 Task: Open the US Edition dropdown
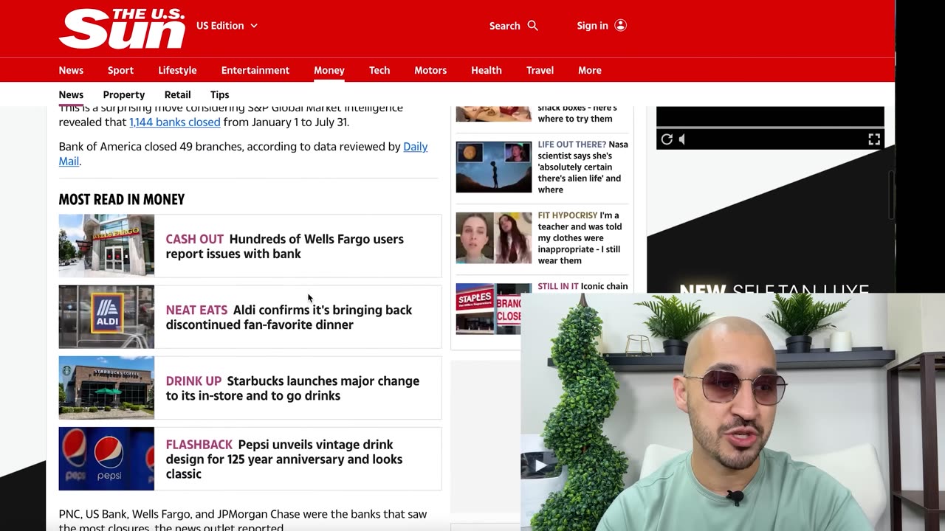227,26
